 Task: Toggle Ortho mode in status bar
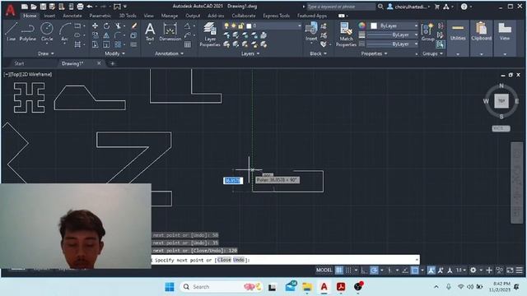click(x=364, y=271)
